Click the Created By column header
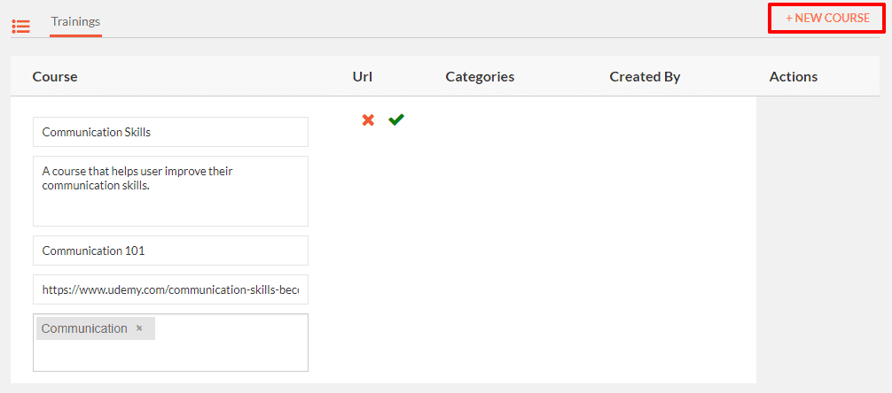The height and width of the screenshot is (393, 892). 645,77
